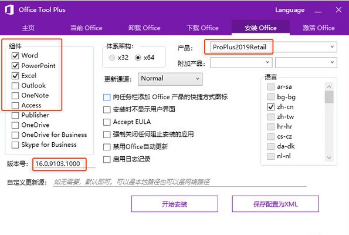This screenshot has height=235, width=349.
Task: Open the 更新通道 Normal dropdown
Action: point(170,79)
